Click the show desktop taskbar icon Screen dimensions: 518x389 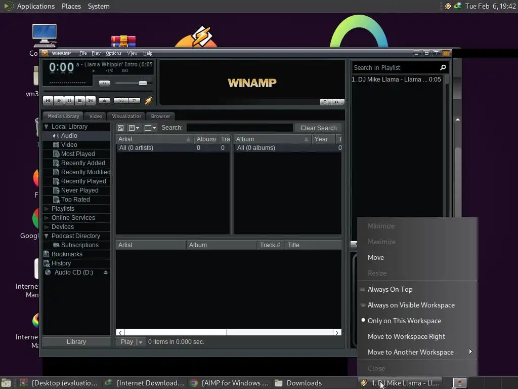(6, 383)
